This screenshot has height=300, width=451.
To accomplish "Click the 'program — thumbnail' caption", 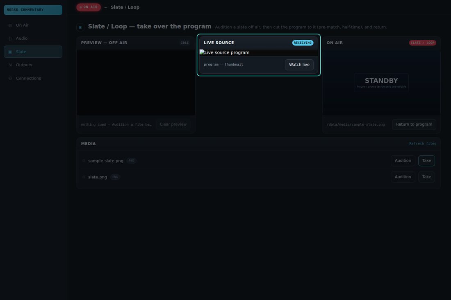I will pyautogui.click(x=223, y=65).
